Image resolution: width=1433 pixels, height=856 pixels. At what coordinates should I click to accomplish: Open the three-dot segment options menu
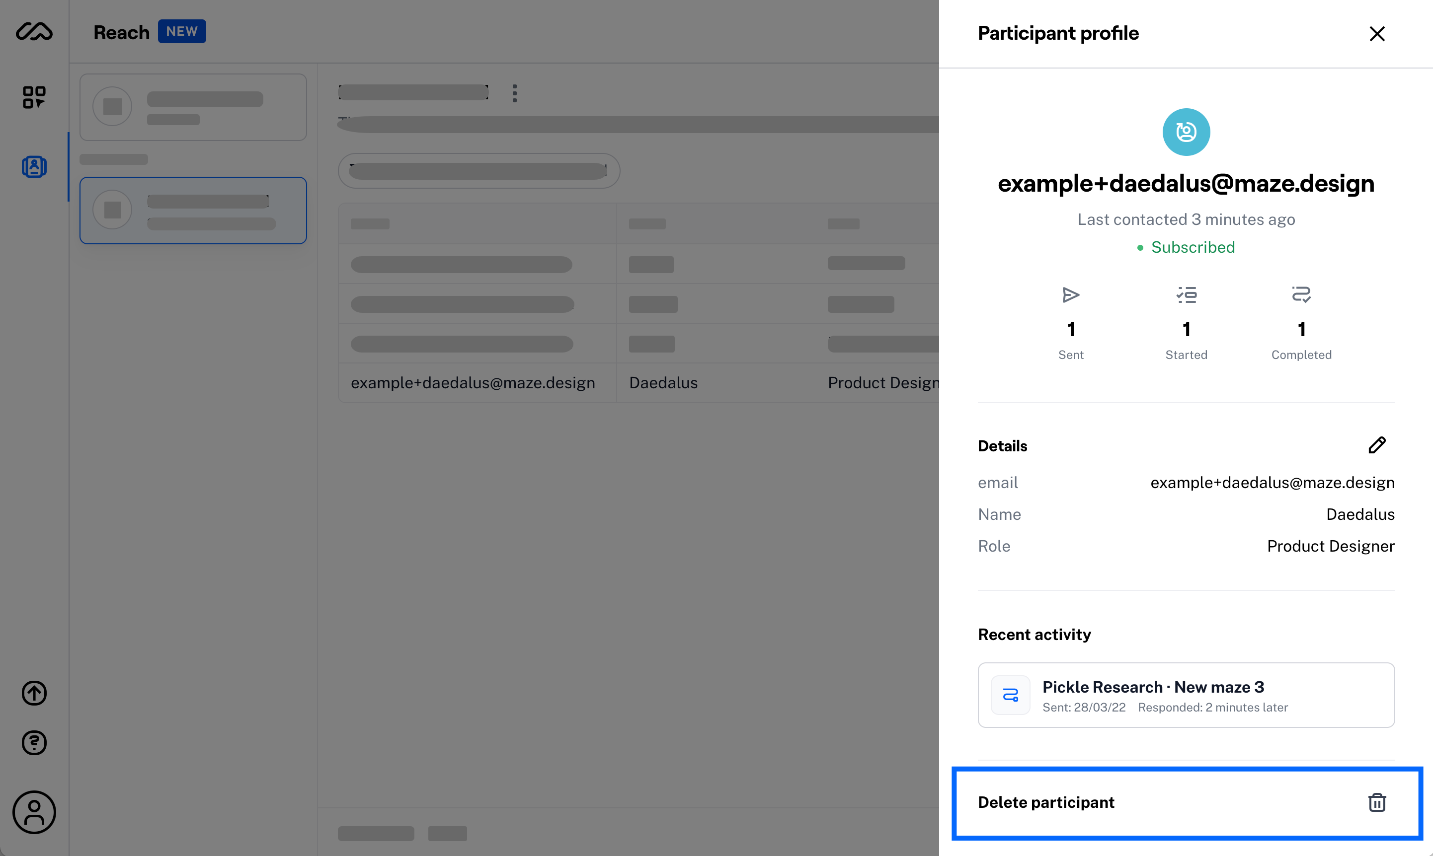coord(514,93)
